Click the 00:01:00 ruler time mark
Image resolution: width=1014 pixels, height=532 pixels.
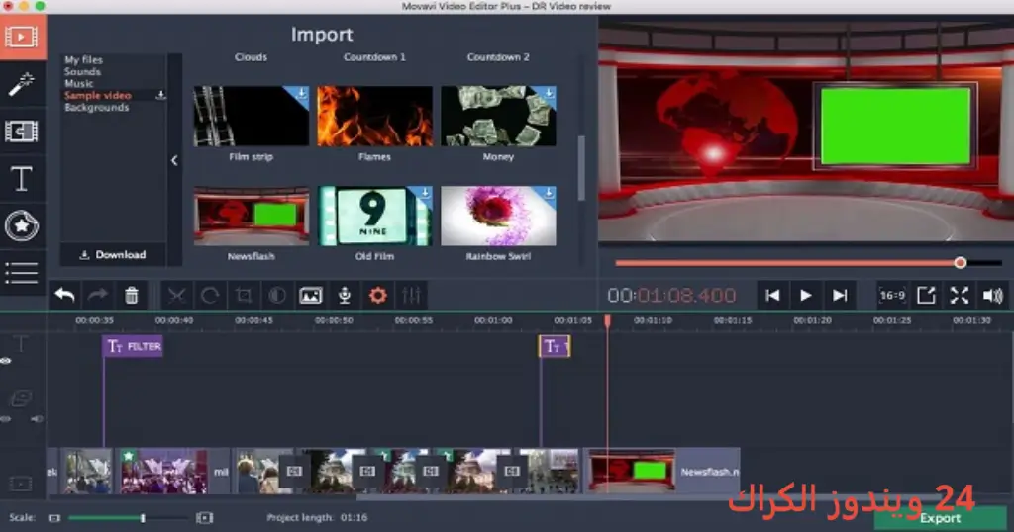point(493,320)
